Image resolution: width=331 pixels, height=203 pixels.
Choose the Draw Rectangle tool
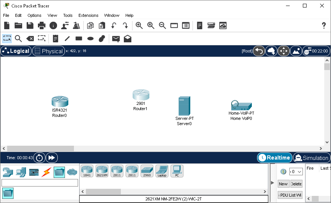coord(79,38)
